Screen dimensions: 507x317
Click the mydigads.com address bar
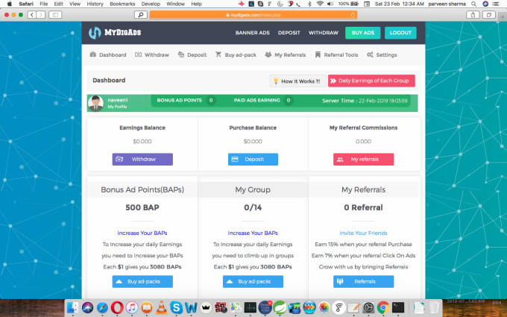(x=253, y=15)
